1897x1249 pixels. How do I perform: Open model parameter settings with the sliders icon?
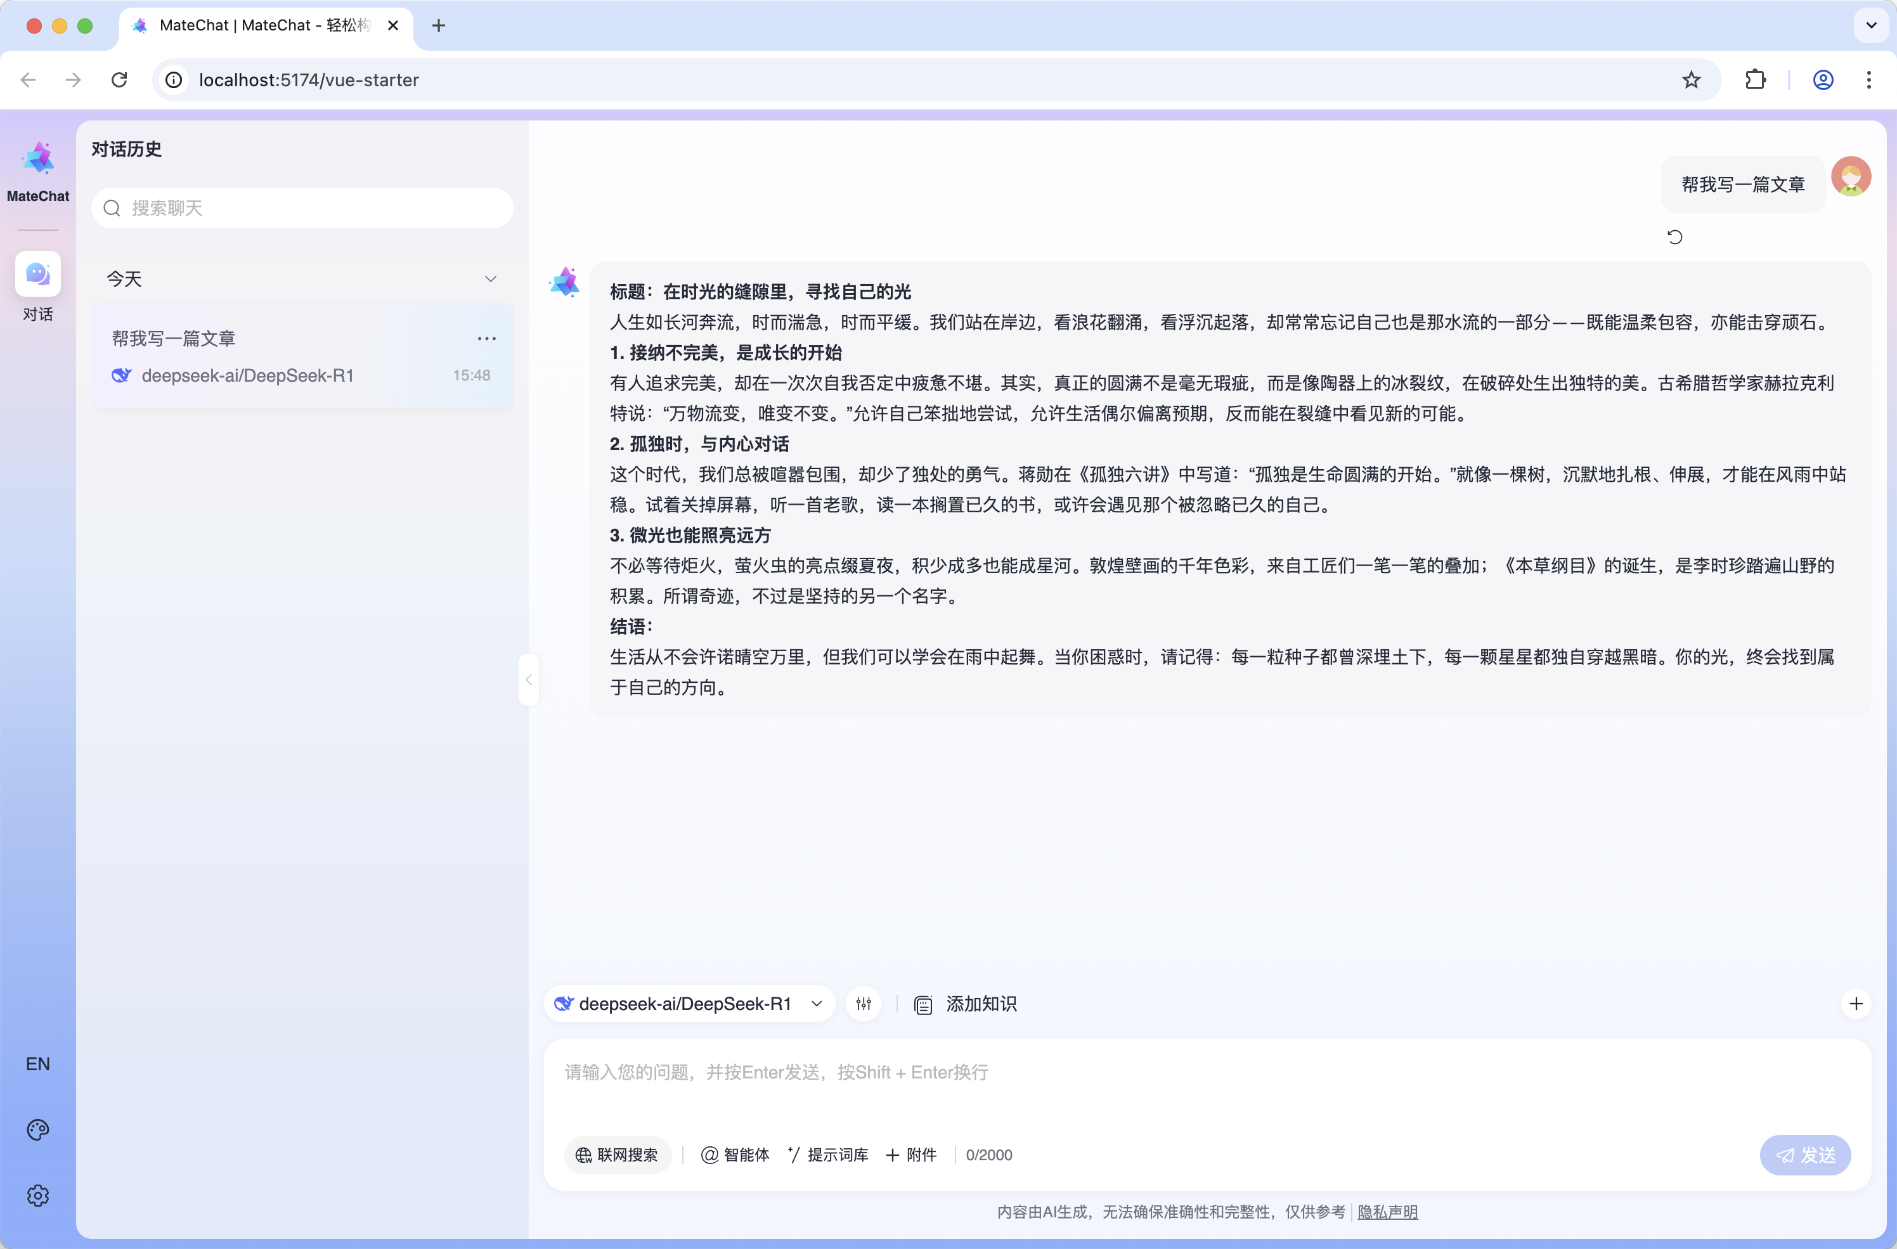point(863,1004)
